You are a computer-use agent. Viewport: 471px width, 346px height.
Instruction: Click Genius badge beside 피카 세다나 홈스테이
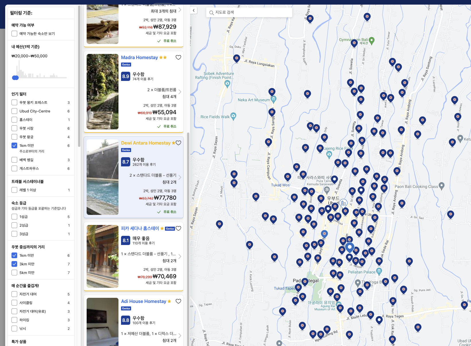coord(170,229)
